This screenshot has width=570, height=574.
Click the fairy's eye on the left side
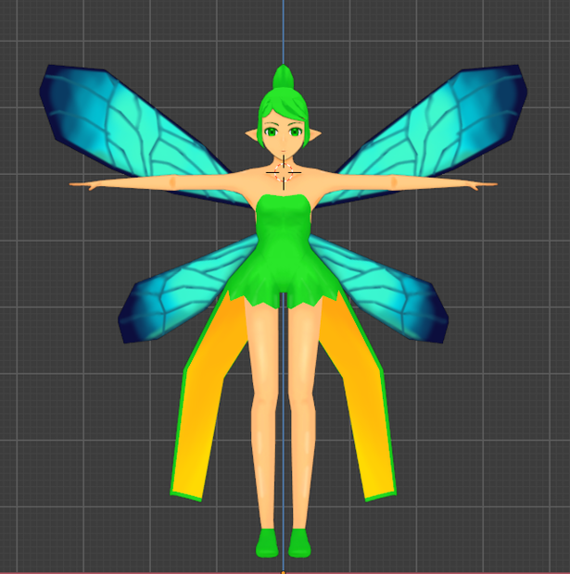coord(272,131)
